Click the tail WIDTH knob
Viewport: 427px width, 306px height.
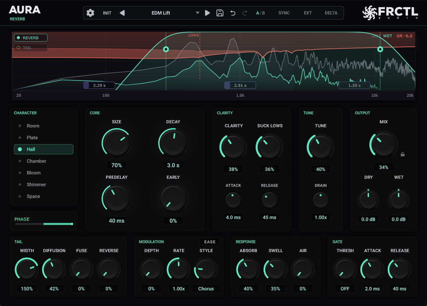click(x=27, y=269)
